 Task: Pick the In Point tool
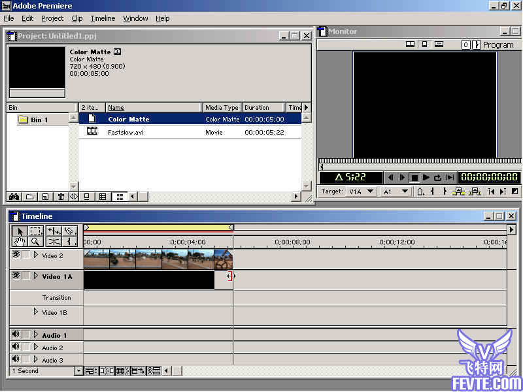69,241
